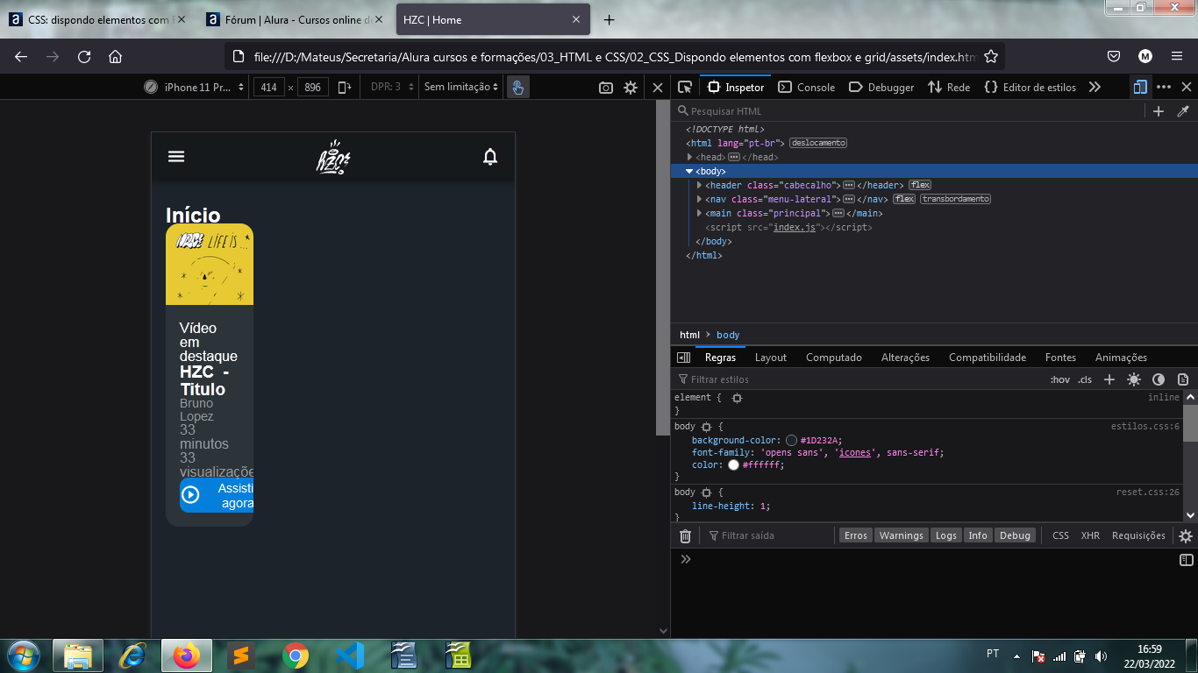
Task: Open devtools three-dot options menu
Action: [x=1164, y=87]
